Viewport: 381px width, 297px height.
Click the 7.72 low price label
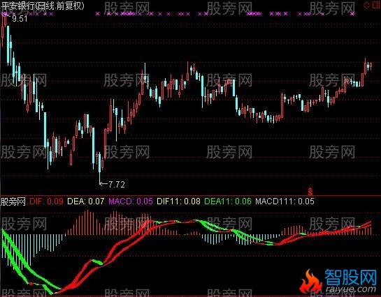[x=117, y=185]
